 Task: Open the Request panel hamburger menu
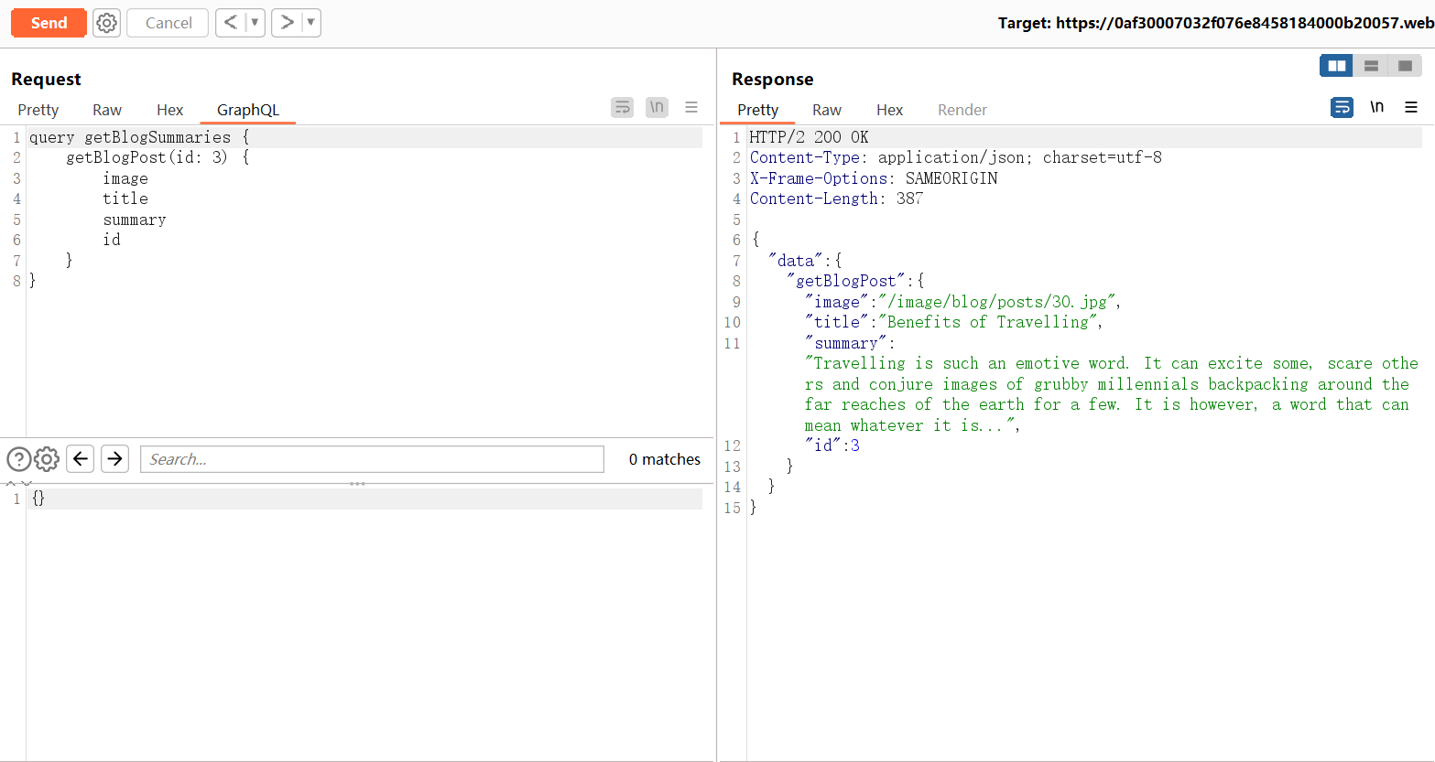pyautogui.click(x=691, y=108)
